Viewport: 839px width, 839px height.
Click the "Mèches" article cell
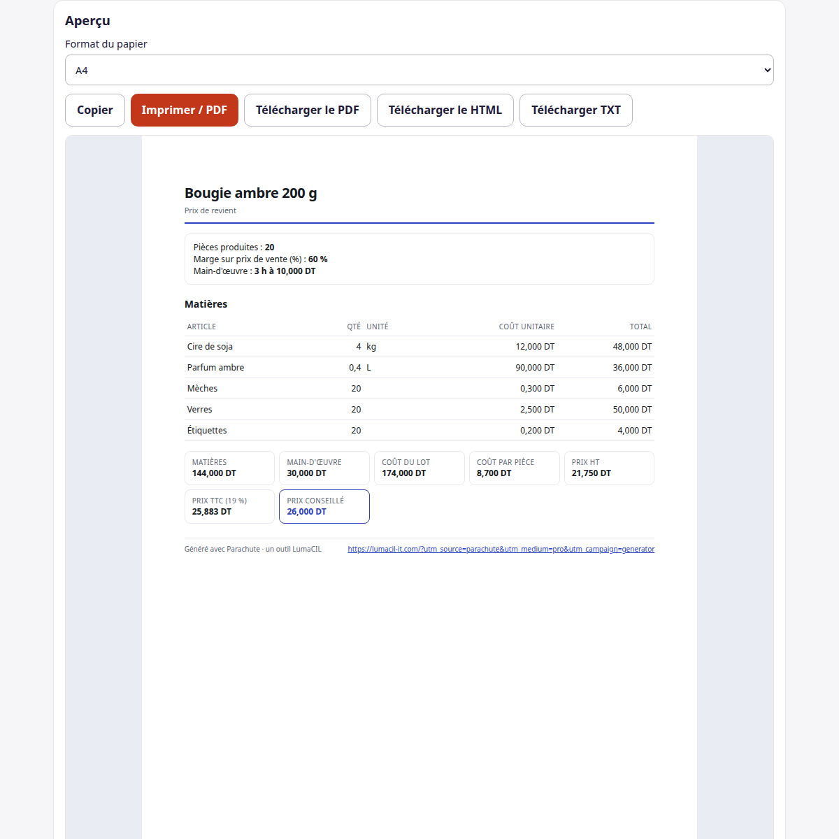coord(202,388)
